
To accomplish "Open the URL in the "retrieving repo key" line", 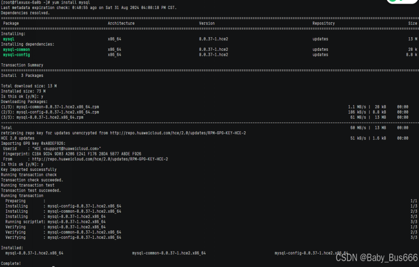I will click(x=178, y=133).
